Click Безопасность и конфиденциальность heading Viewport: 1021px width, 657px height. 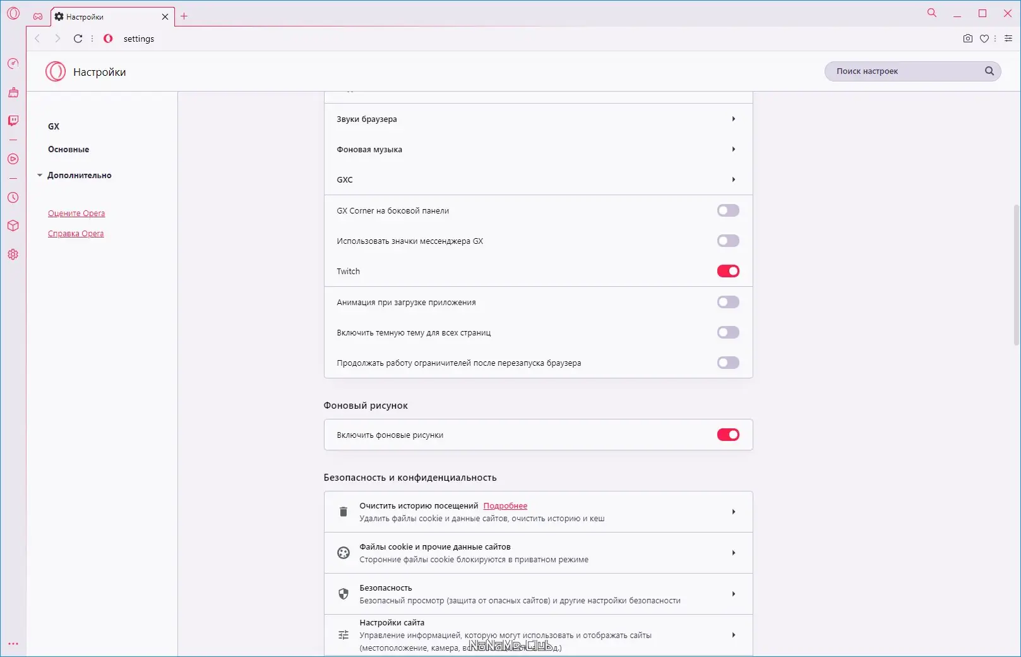410,478
